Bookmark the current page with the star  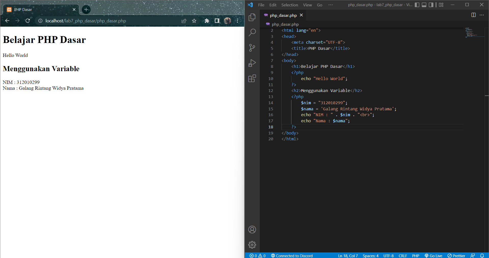tap(194, 21)
